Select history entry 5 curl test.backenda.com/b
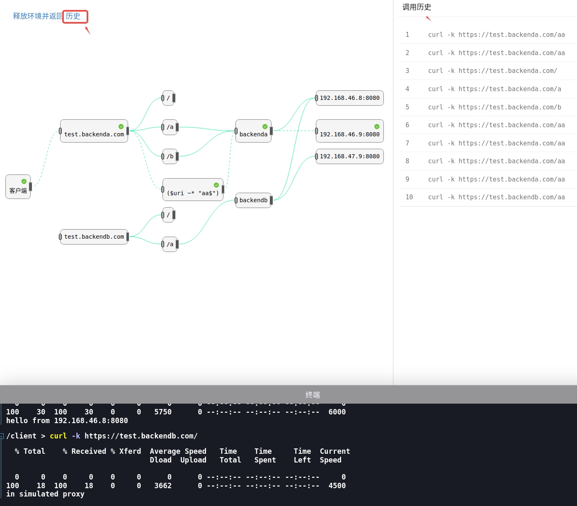This screenshot has width=577, height=506. tap(494, 107)
